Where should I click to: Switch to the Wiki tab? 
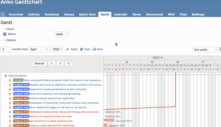[171, 14]
